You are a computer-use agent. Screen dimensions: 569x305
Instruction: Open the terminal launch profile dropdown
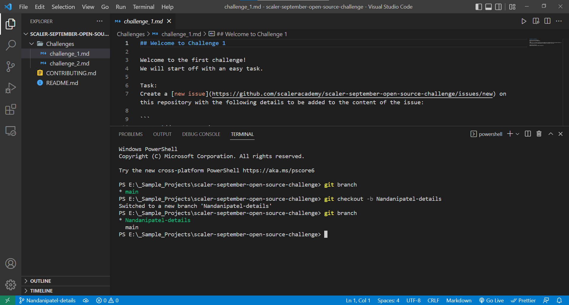click(x=517, y=134)
